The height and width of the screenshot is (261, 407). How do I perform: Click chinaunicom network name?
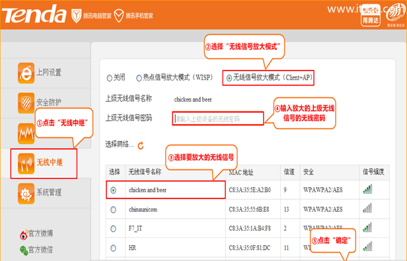pos(143,209)
